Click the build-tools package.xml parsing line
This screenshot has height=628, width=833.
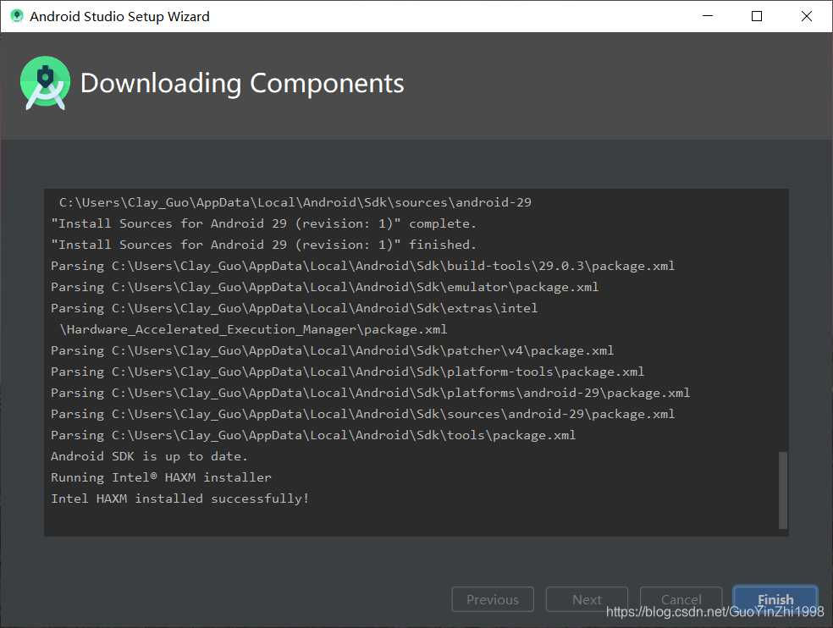361,265
